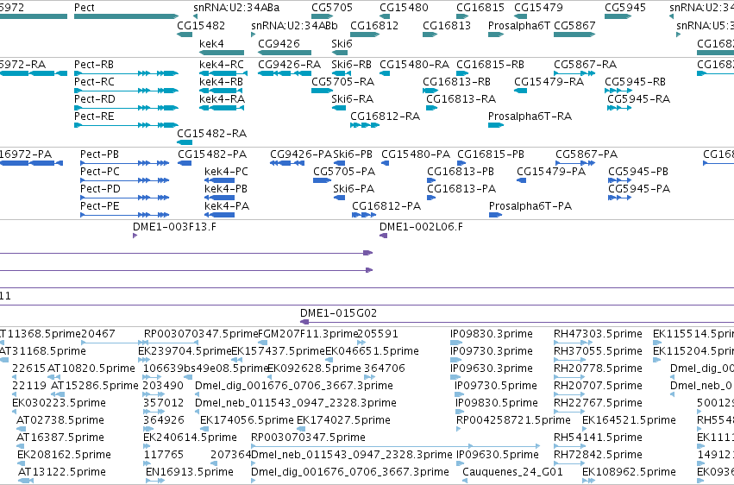Select the CG5705 gene label
Viewport: 734px width, 485px height.
(x=332, y=8)
